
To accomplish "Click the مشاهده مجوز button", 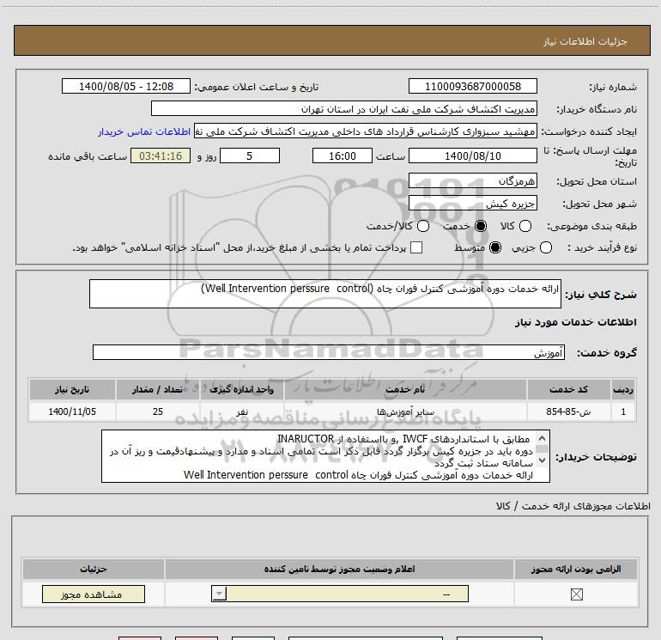I will click(94, 594).
